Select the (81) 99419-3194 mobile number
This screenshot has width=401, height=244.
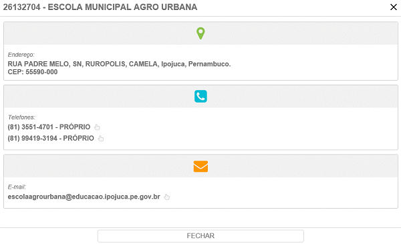pyautogui.click(x=33, y=138)
